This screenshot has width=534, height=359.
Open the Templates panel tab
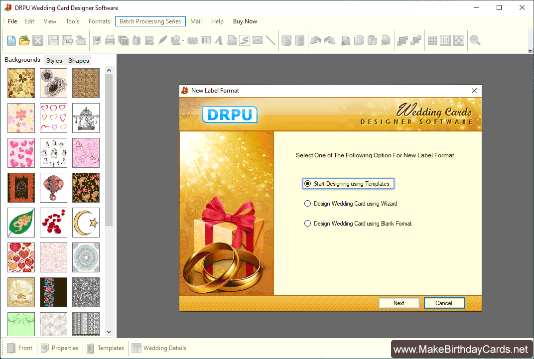point(106,348)
